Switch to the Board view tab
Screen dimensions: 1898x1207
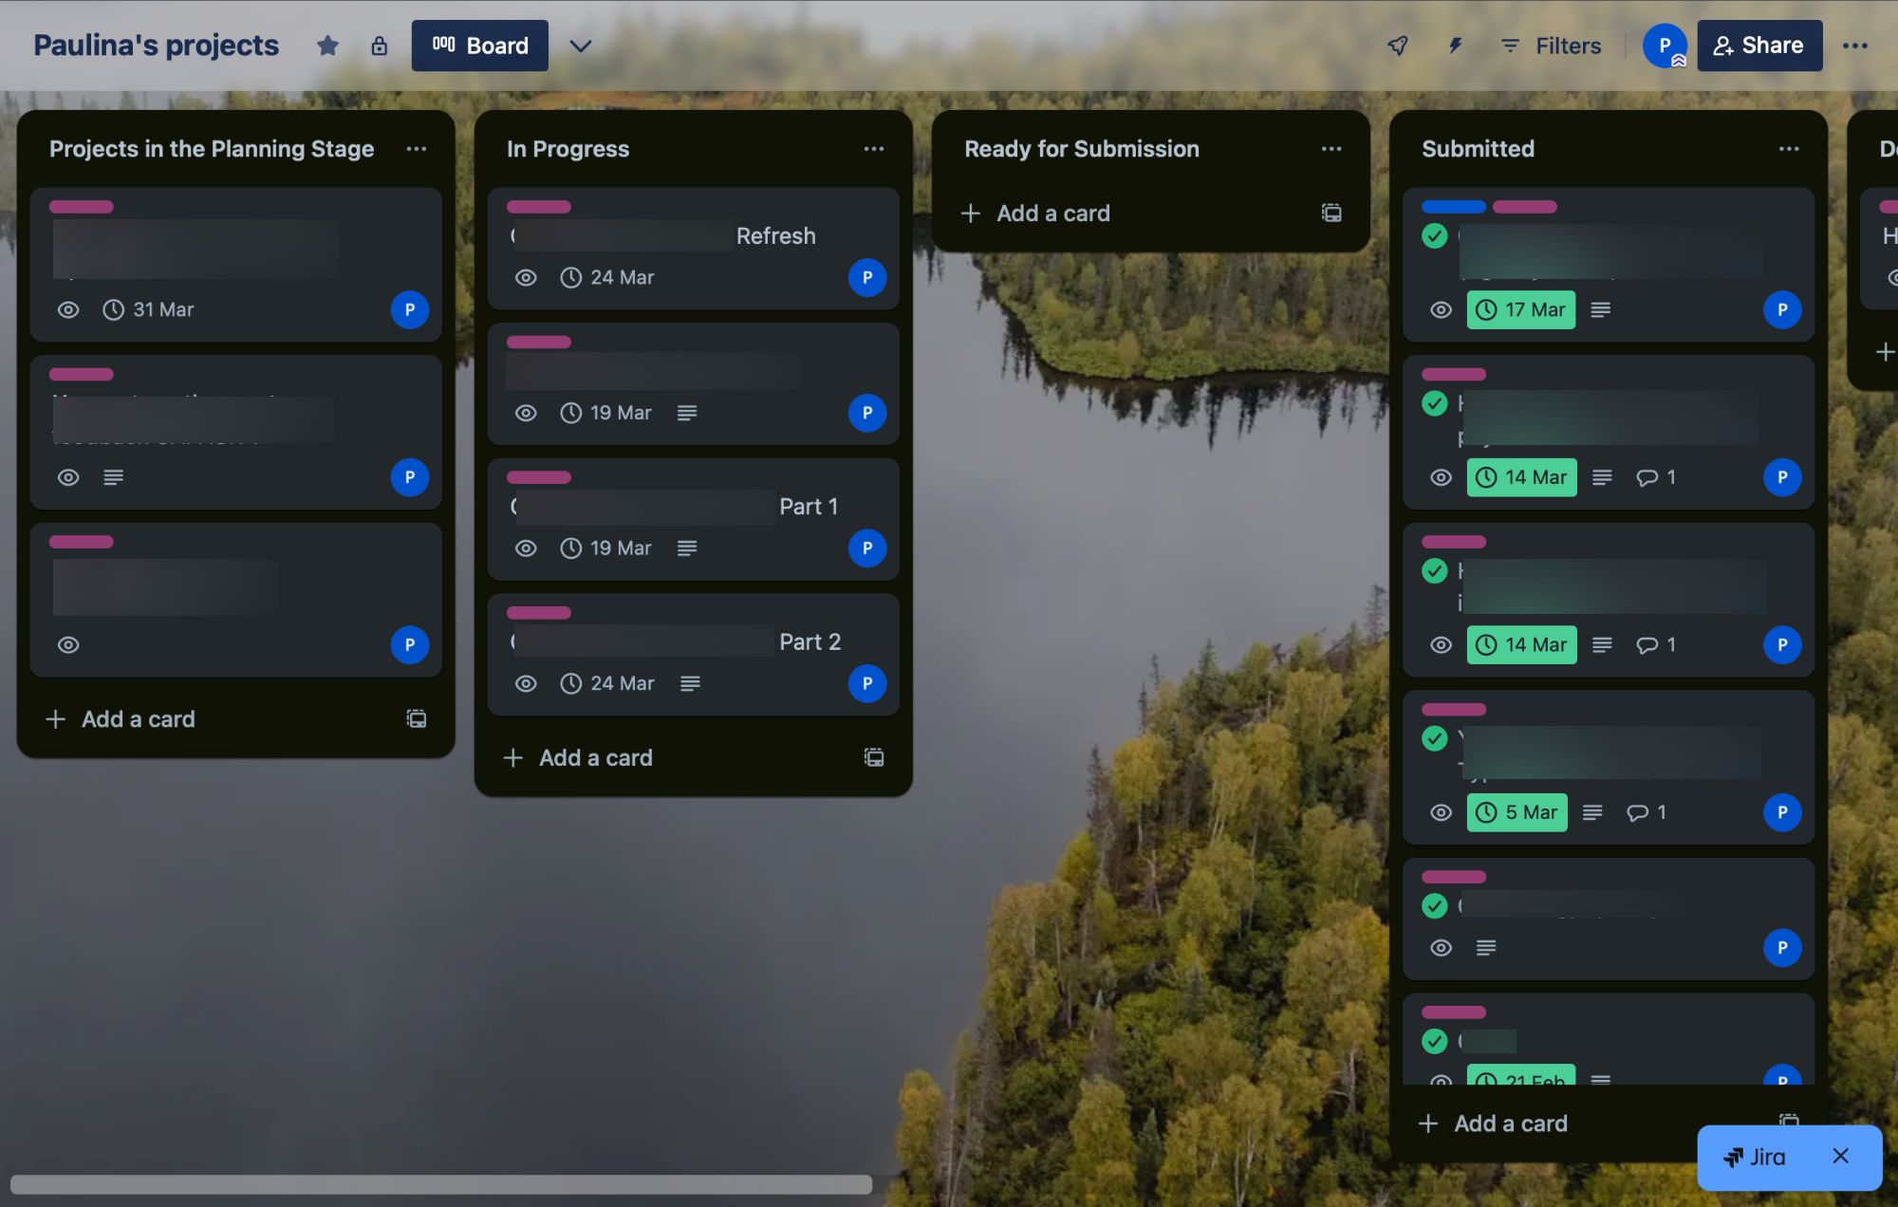click(x=479, y=46)
